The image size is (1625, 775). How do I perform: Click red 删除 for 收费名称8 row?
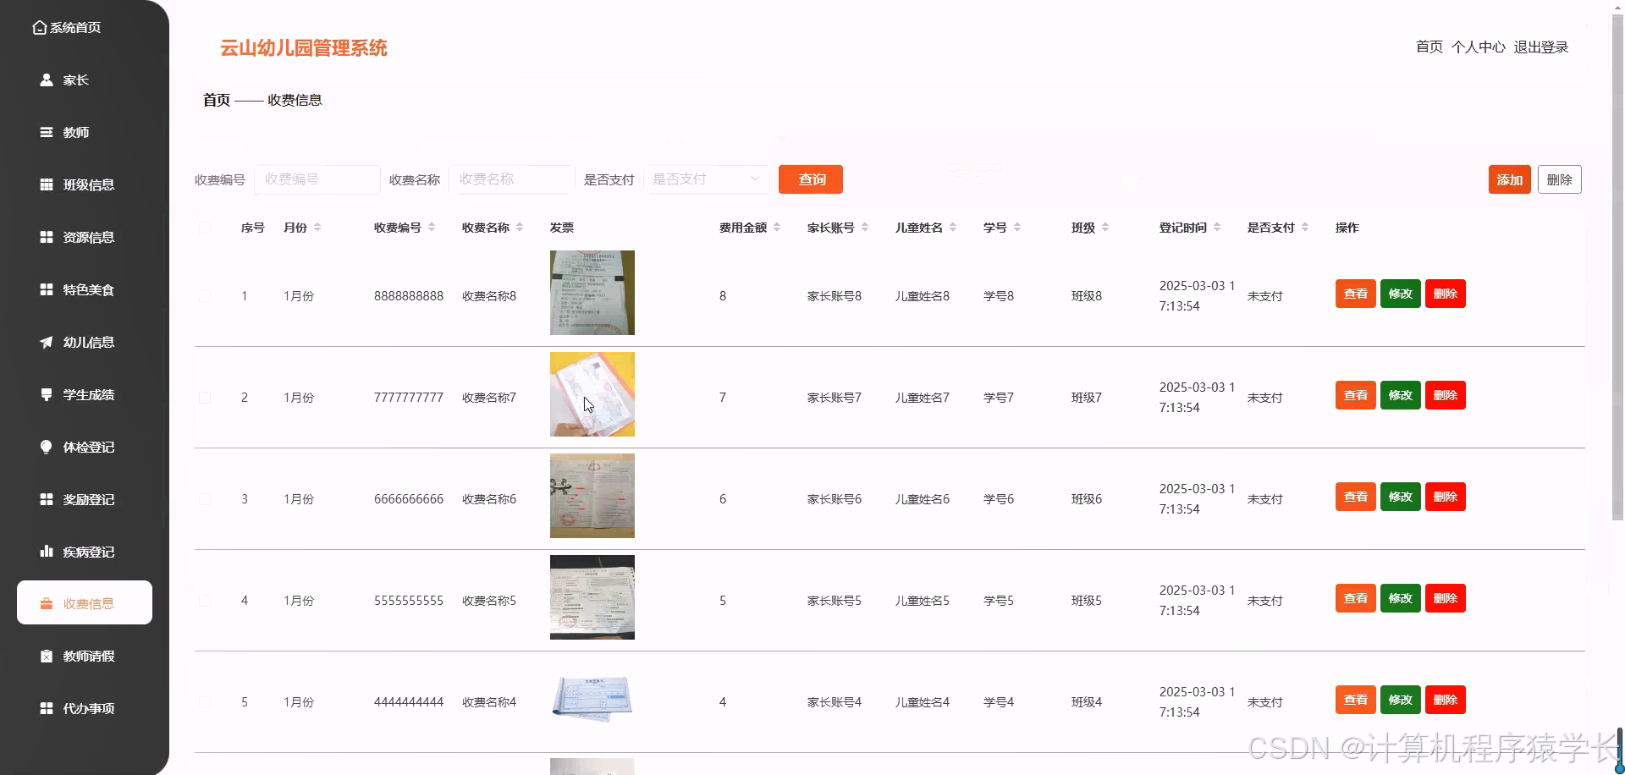coord(1446,294)
